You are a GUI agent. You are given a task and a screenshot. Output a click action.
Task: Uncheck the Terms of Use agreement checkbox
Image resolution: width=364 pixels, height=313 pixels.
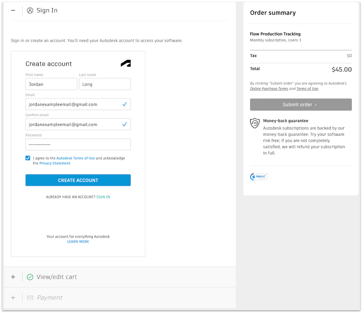[x=28, y=158]
